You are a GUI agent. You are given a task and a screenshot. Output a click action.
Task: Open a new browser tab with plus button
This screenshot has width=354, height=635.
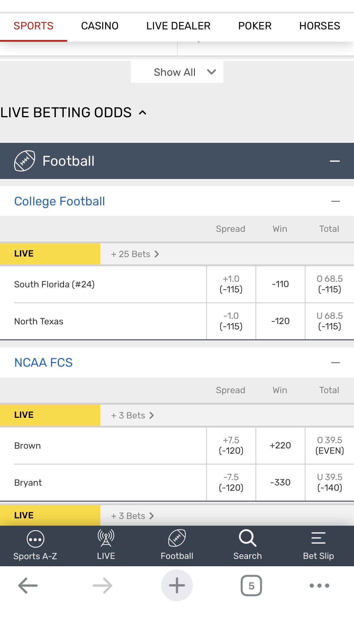click(x=177, y=586)
